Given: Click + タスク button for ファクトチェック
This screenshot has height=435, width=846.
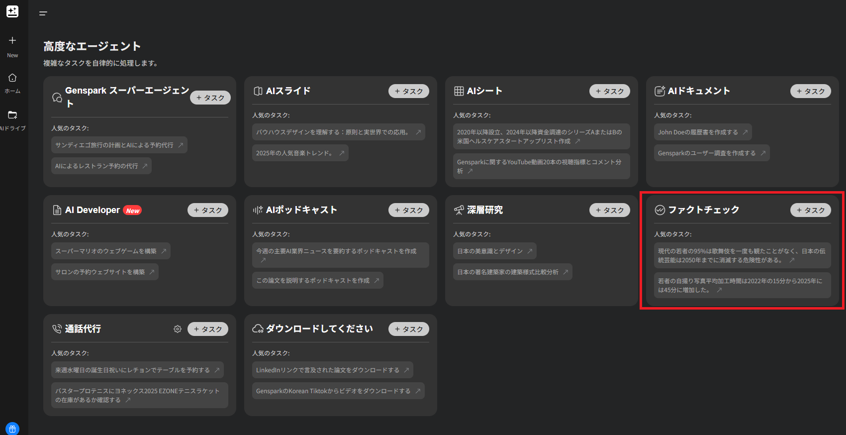Looking at the screenshot, I should 811,210.
